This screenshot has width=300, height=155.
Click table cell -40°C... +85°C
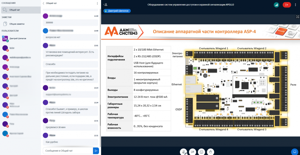pos(152,116)
